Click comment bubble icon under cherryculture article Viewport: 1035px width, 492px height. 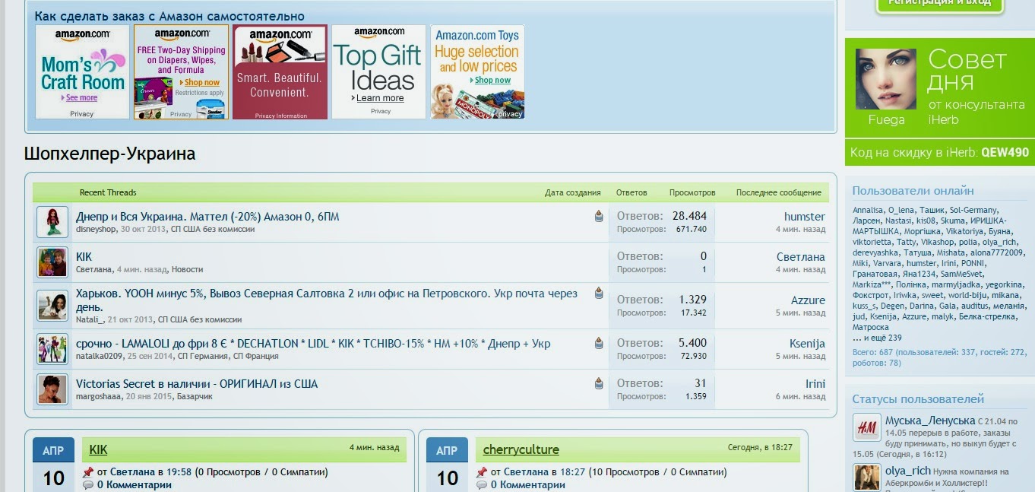(482, 485)
